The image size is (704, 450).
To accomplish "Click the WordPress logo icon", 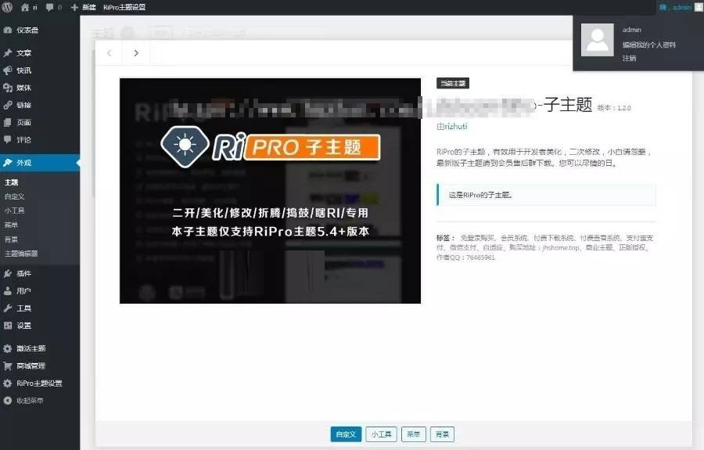I will tap(8, 7).
